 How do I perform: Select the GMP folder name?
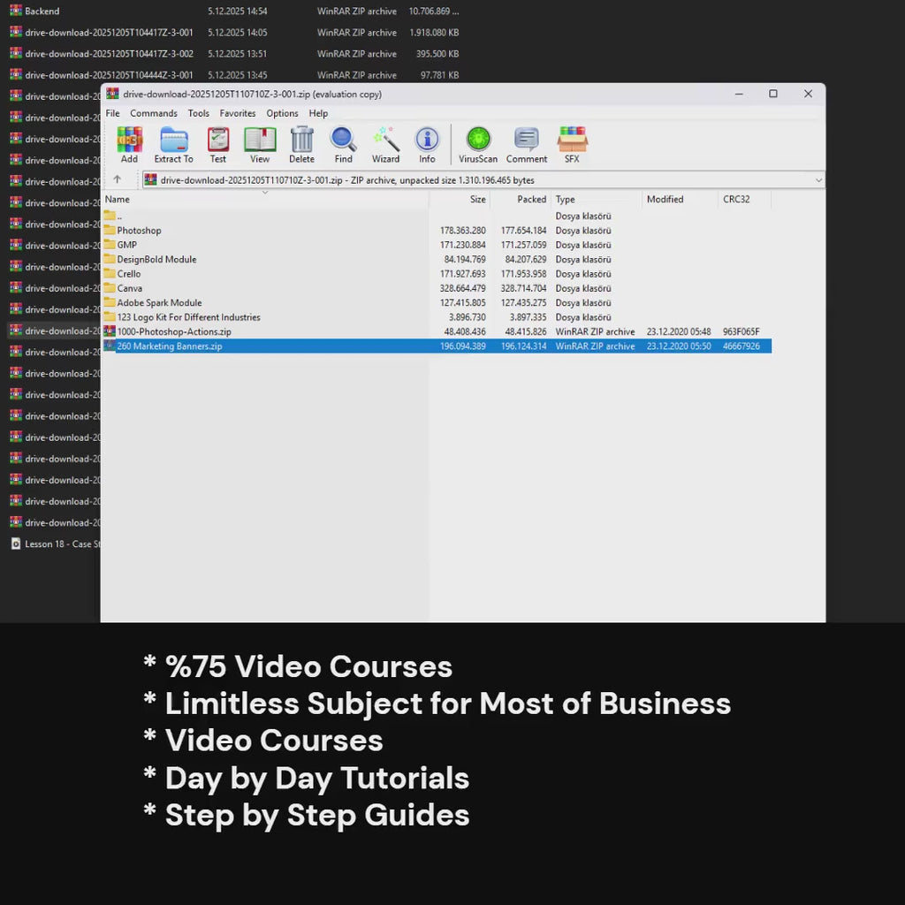(127, 245)
